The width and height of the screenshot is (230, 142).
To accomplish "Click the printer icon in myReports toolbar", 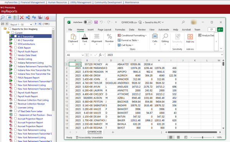I will tap(40, 18).
